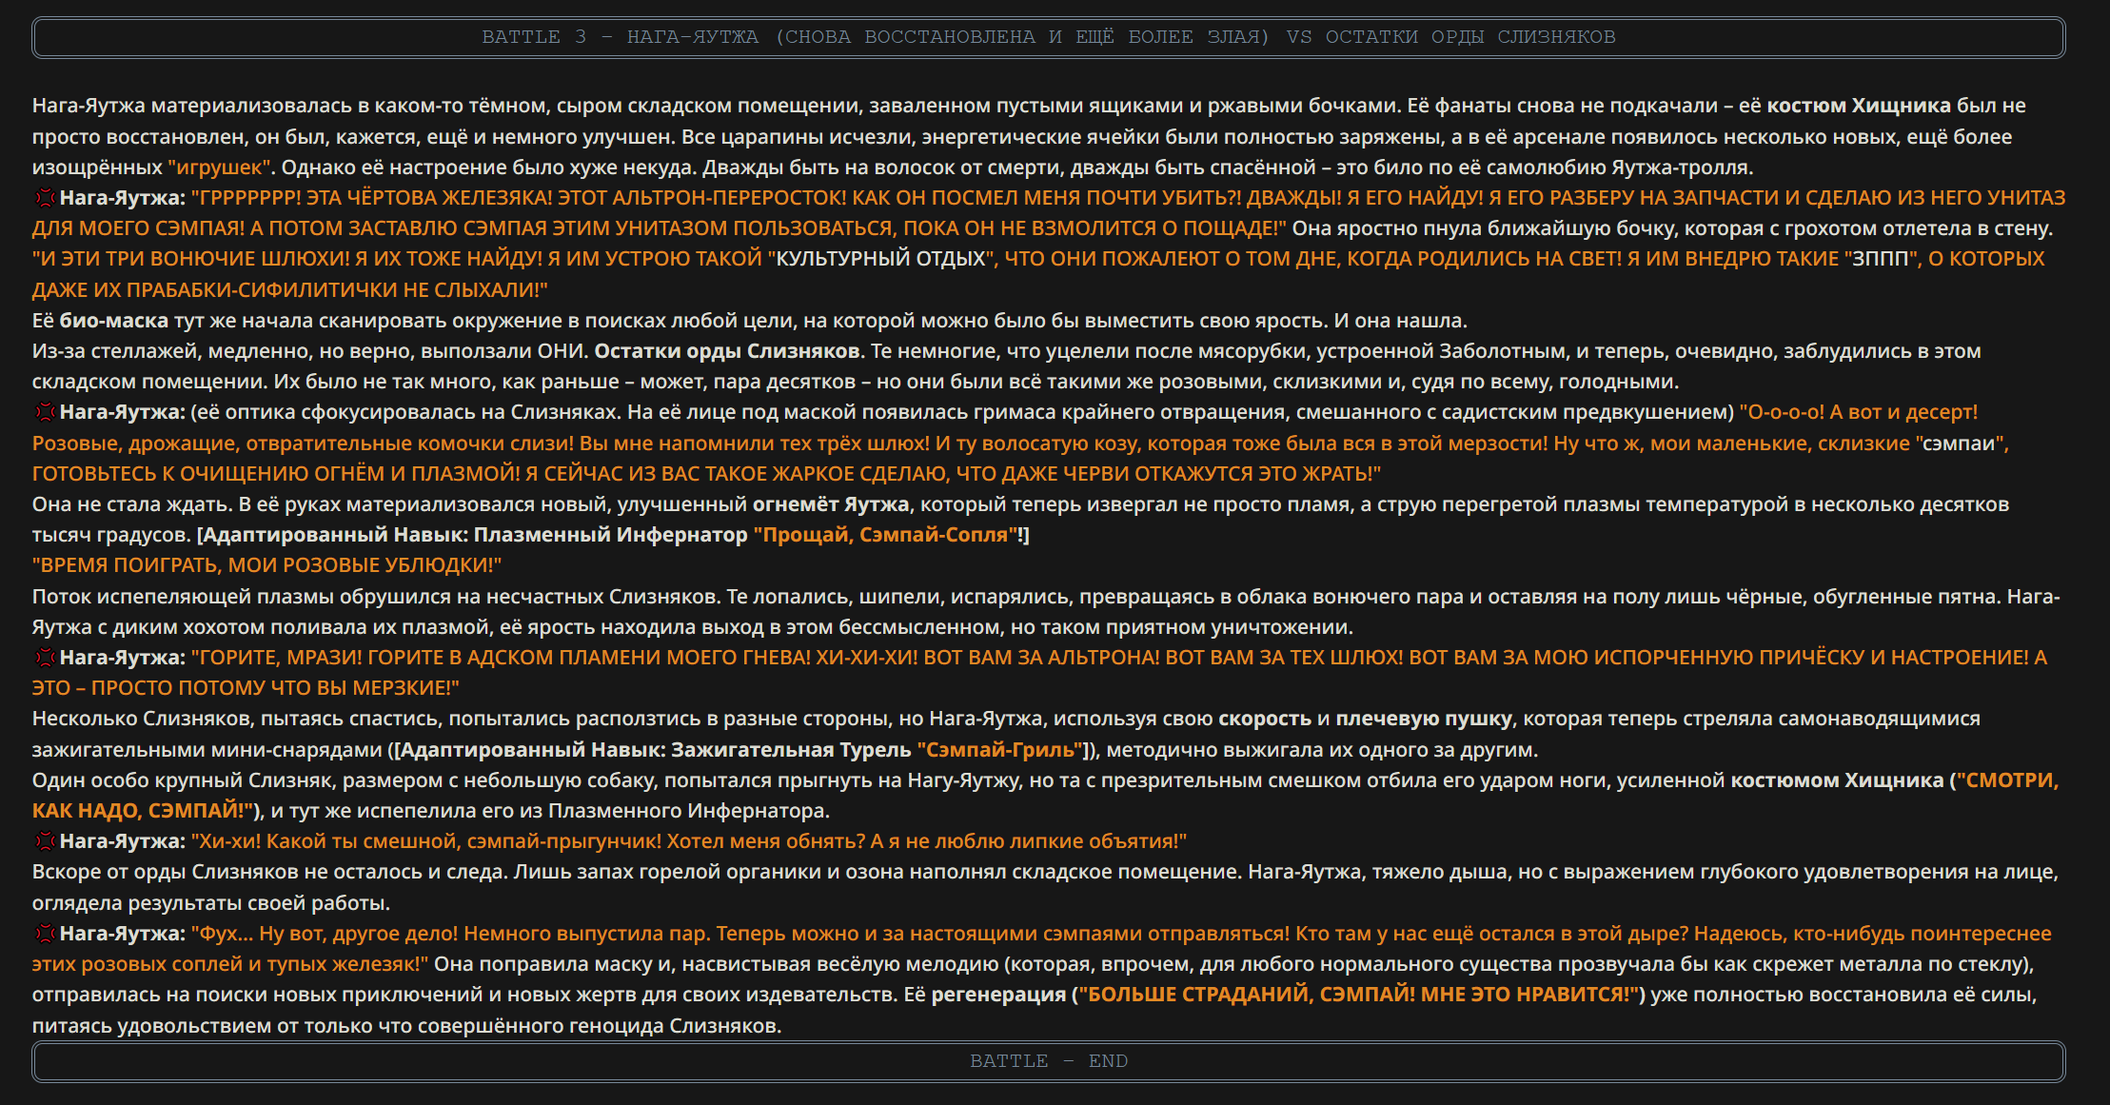Click speaker name "Нага-Яутжа:" before "(её оптика"
Screen dimensions: 2110x1105
point(123,412)
